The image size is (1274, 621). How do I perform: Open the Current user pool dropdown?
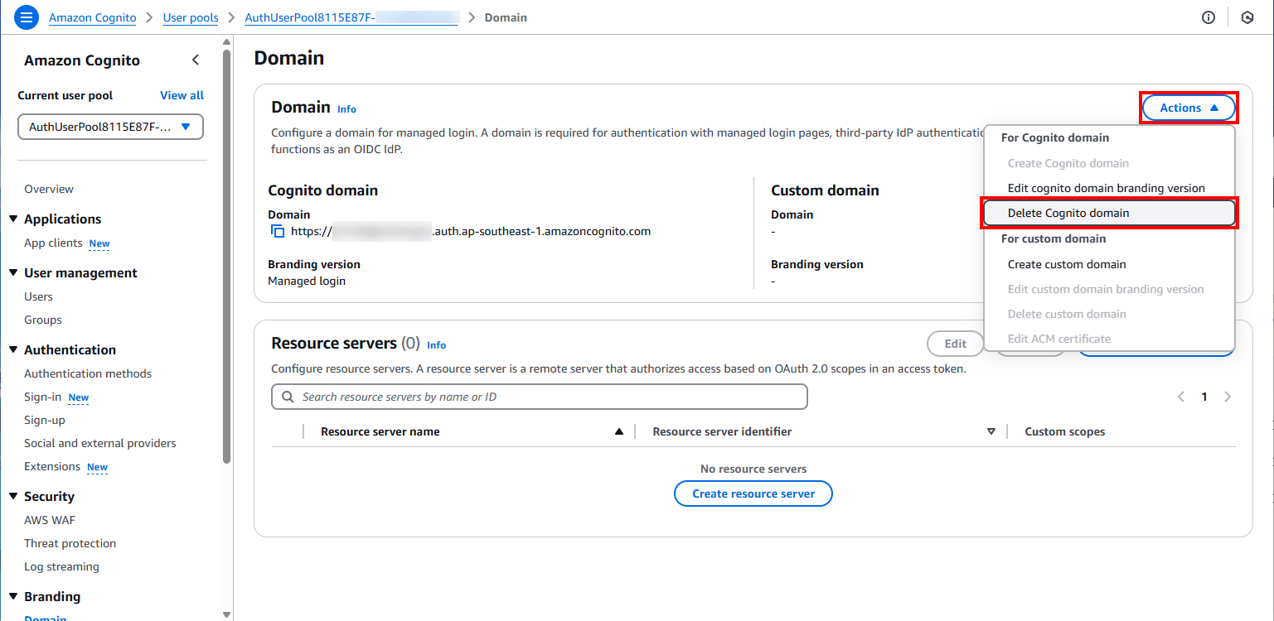[111, 127]
